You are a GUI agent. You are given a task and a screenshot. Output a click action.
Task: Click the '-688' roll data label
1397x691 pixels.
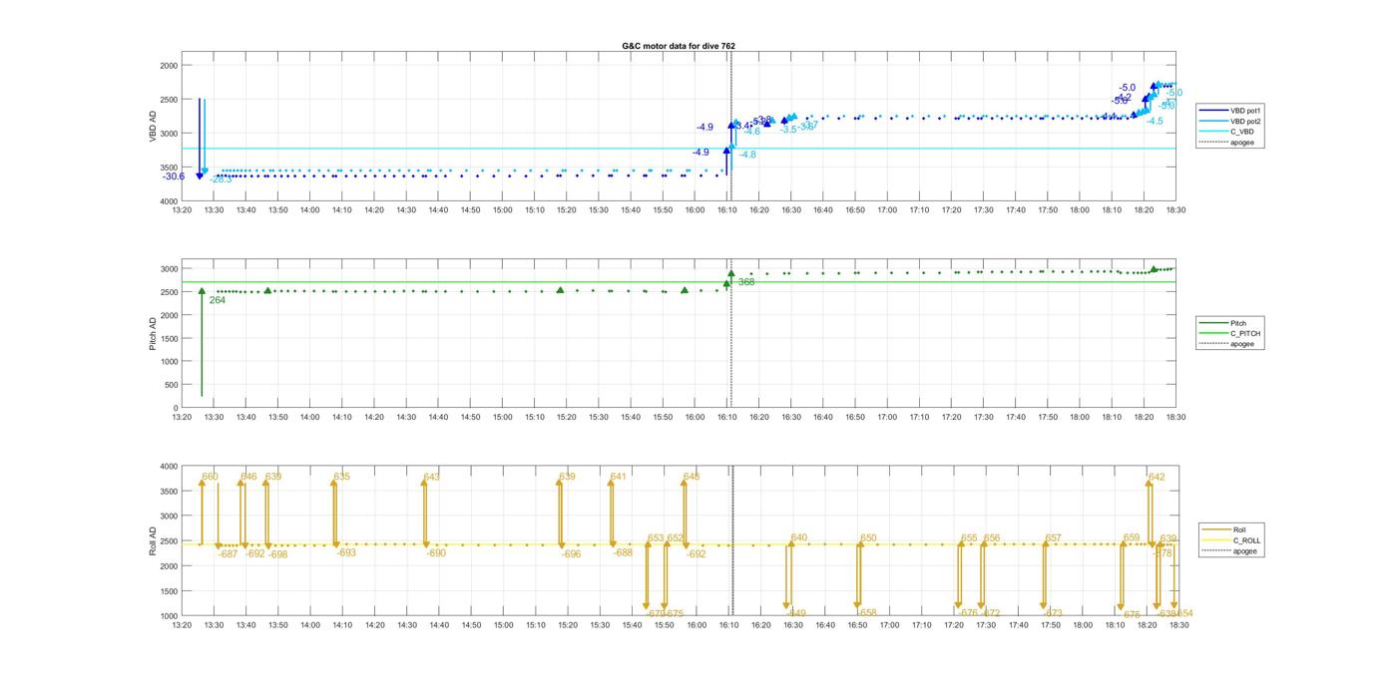point(623,552)
